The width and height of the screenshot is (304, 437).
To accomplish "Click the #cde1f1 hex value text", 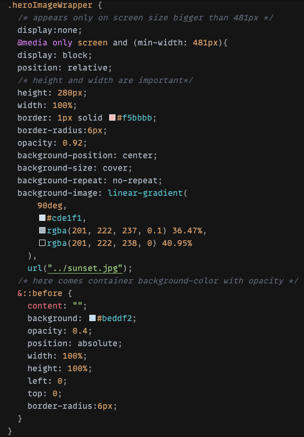I will click(64, 218).
